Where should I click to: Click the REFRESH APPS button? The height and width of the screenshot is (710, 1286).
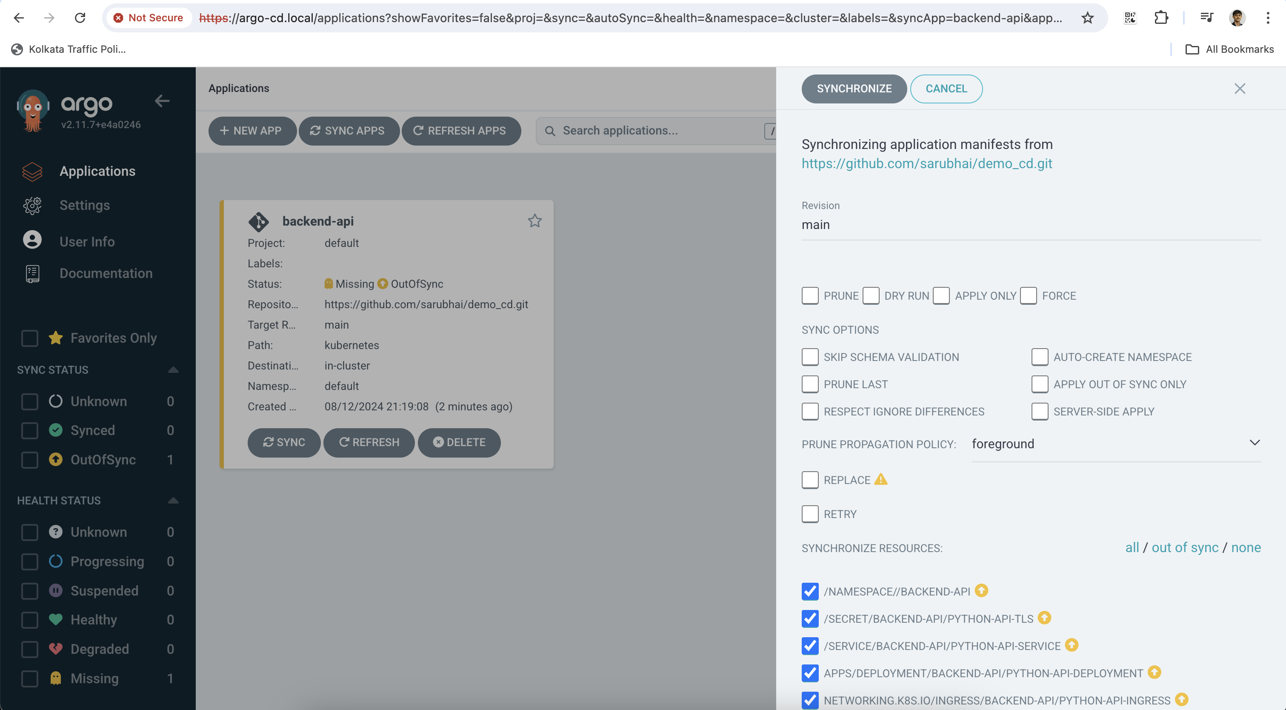[x=461, y=131]
